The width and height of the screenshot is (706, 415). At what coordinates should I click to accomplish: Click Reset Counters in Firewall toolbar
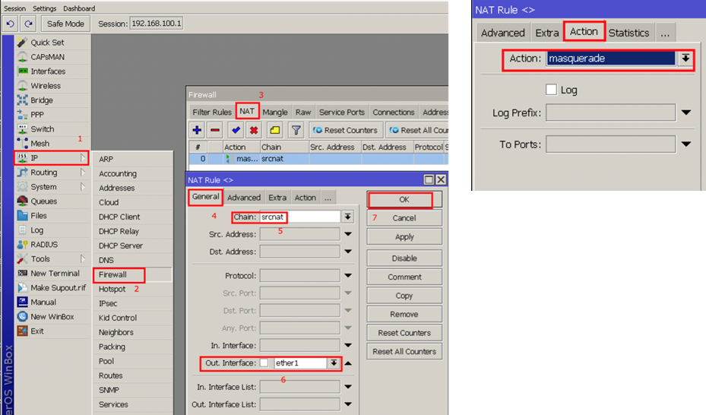(x=346, y=130)
